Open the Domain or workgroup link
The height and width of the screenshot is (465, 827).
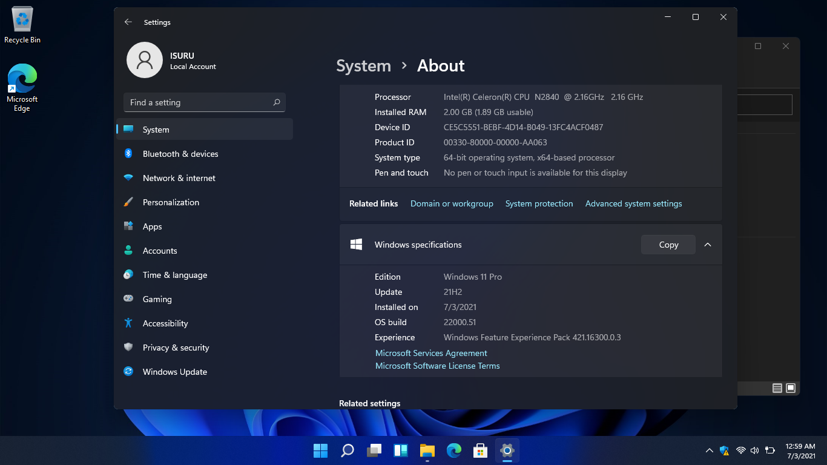[x=452, y=203]
